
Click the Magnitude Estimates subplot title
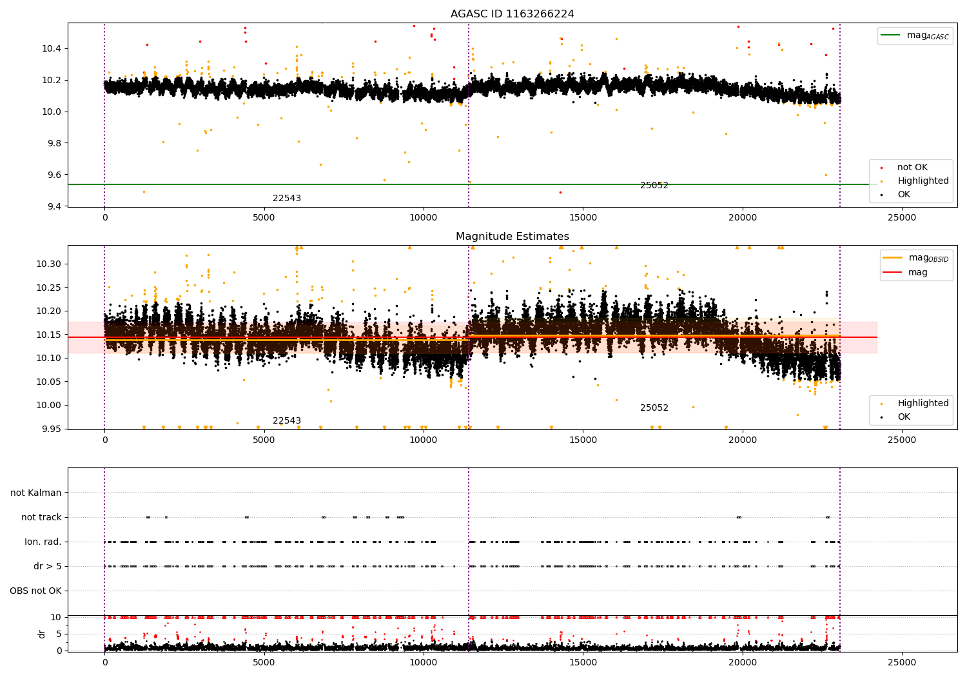512,237
